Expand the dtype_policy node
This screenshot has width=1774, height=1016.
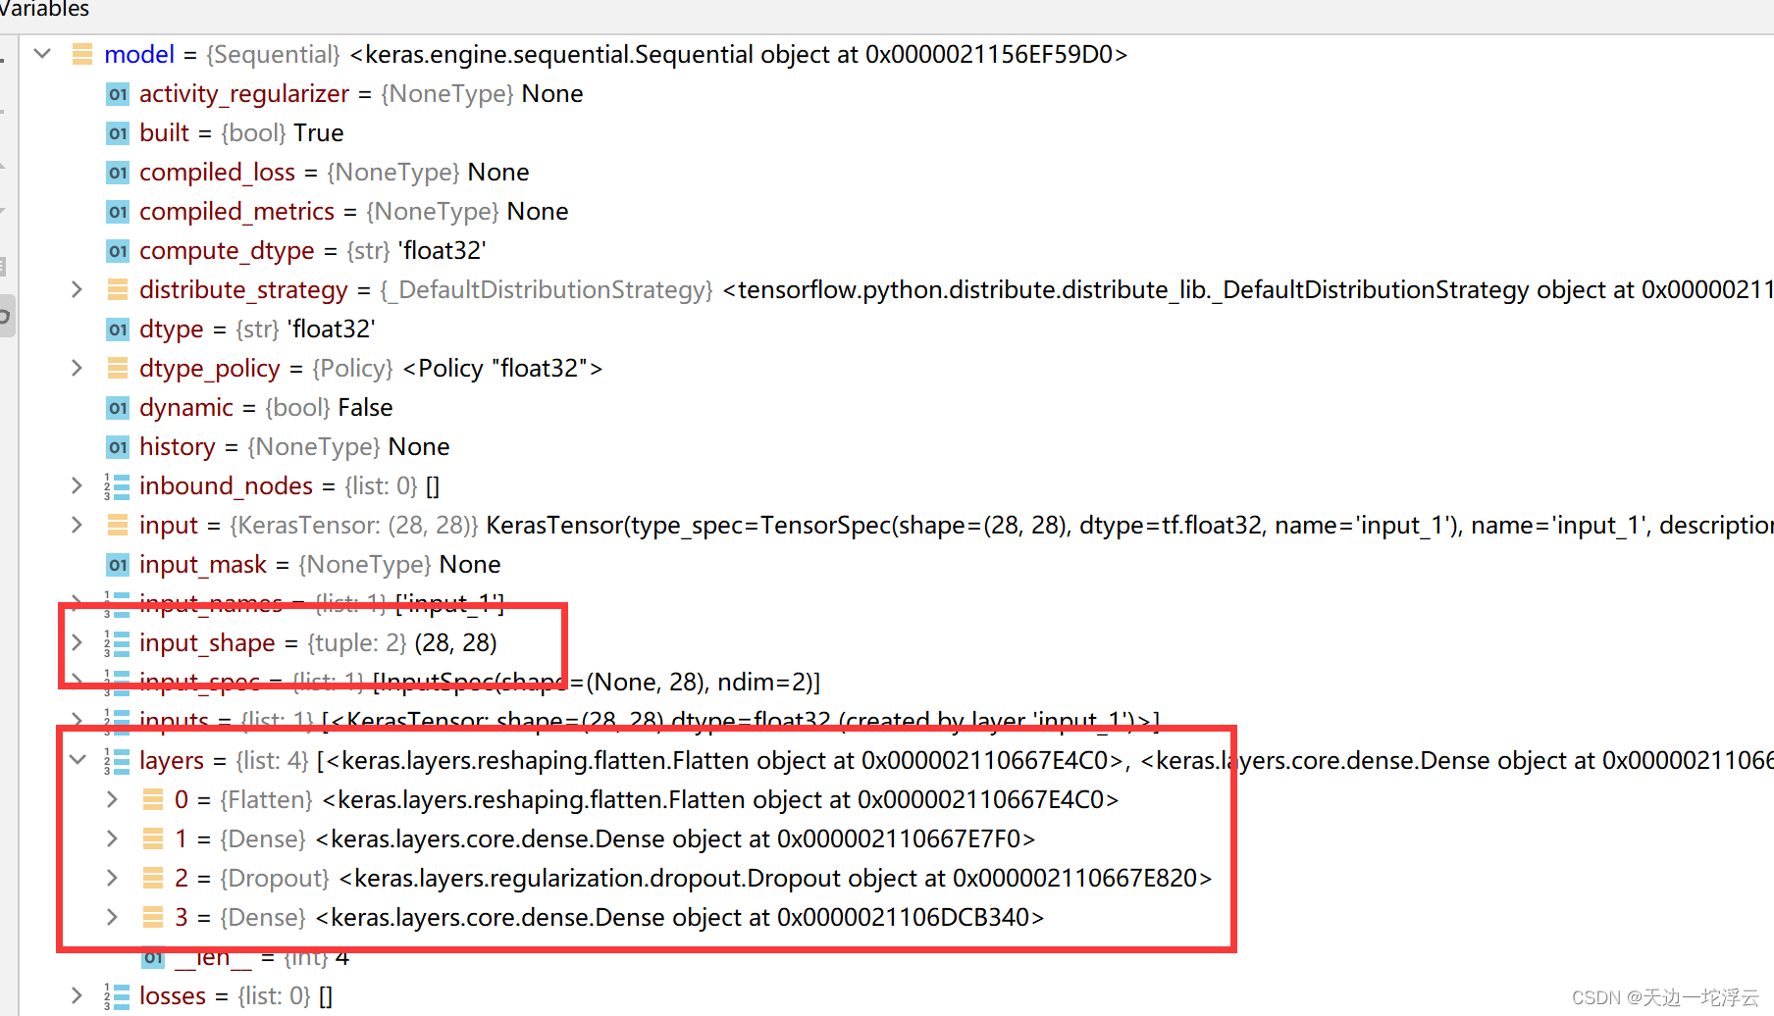pos(77,368)
